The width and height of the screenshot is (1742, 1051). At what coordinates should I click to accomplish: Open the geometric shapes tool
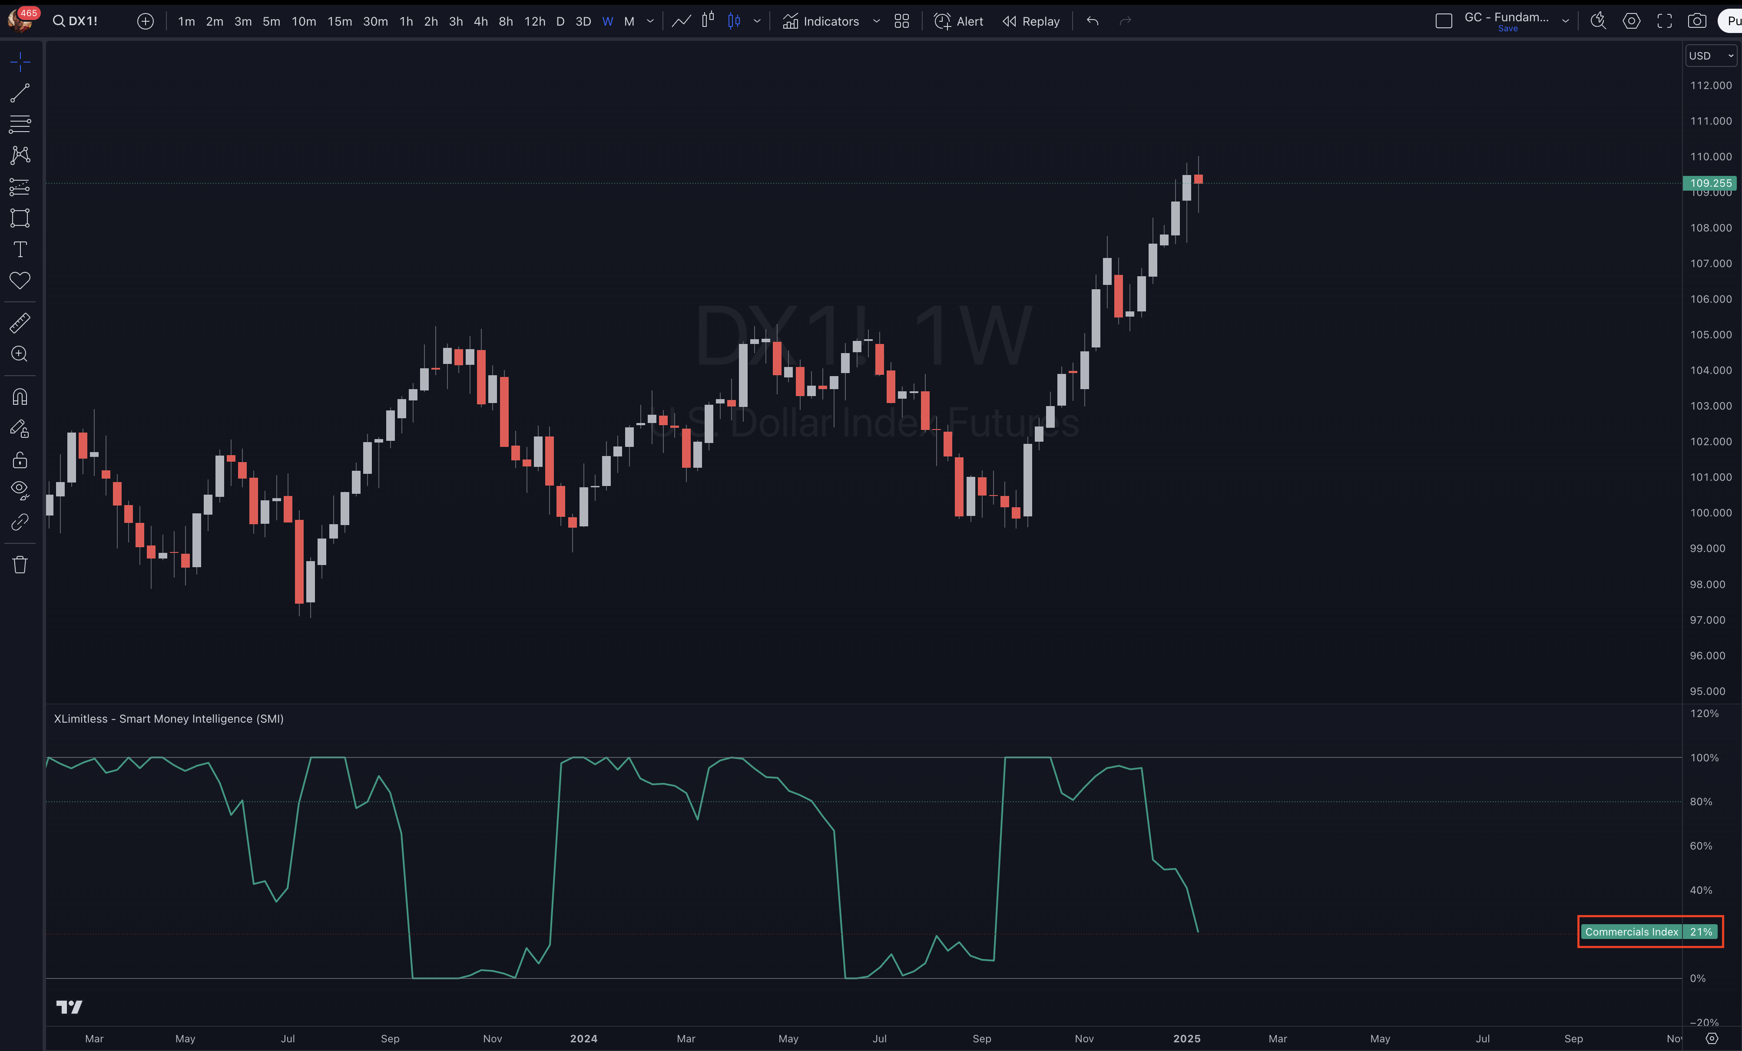tap(20, 218)
